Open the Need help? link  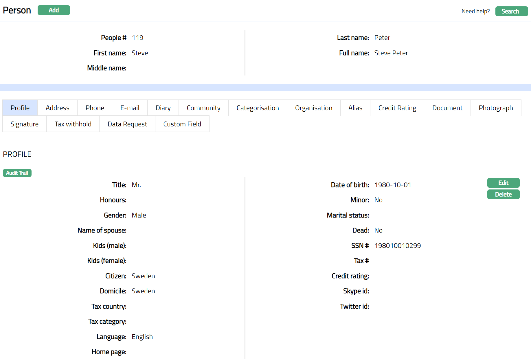(x=475, y=11)
